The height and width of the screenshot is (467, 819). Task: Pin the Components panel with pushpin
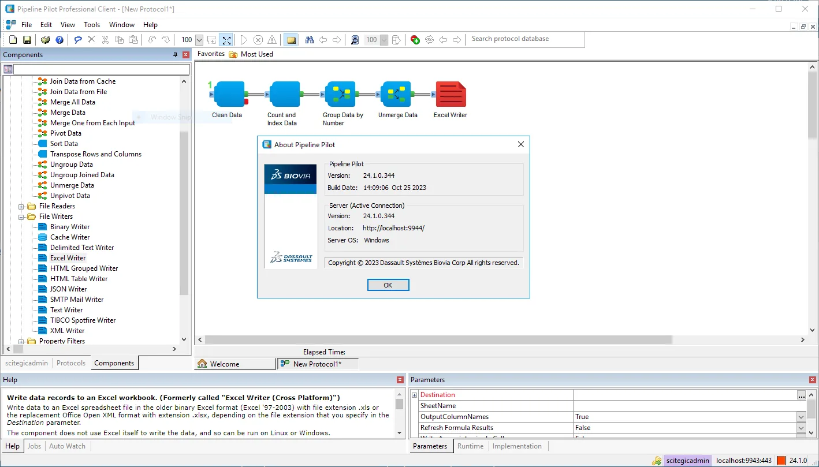176,55
